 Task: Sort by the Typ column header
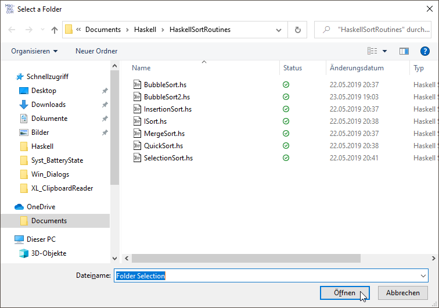[419, 68]
